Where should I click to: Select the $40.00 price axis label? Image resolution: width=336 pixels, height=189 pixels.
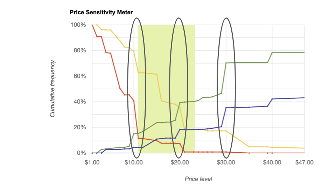272,162
